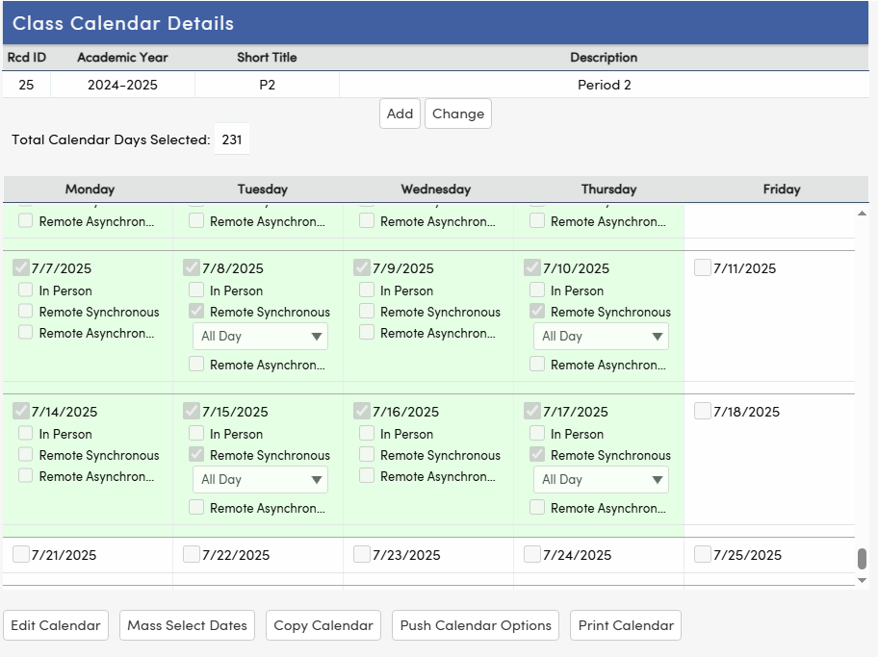Check Remote Asynchronous under 7/9/2025
This screenshot has height=657, width=878.
(x=367, y=333)
